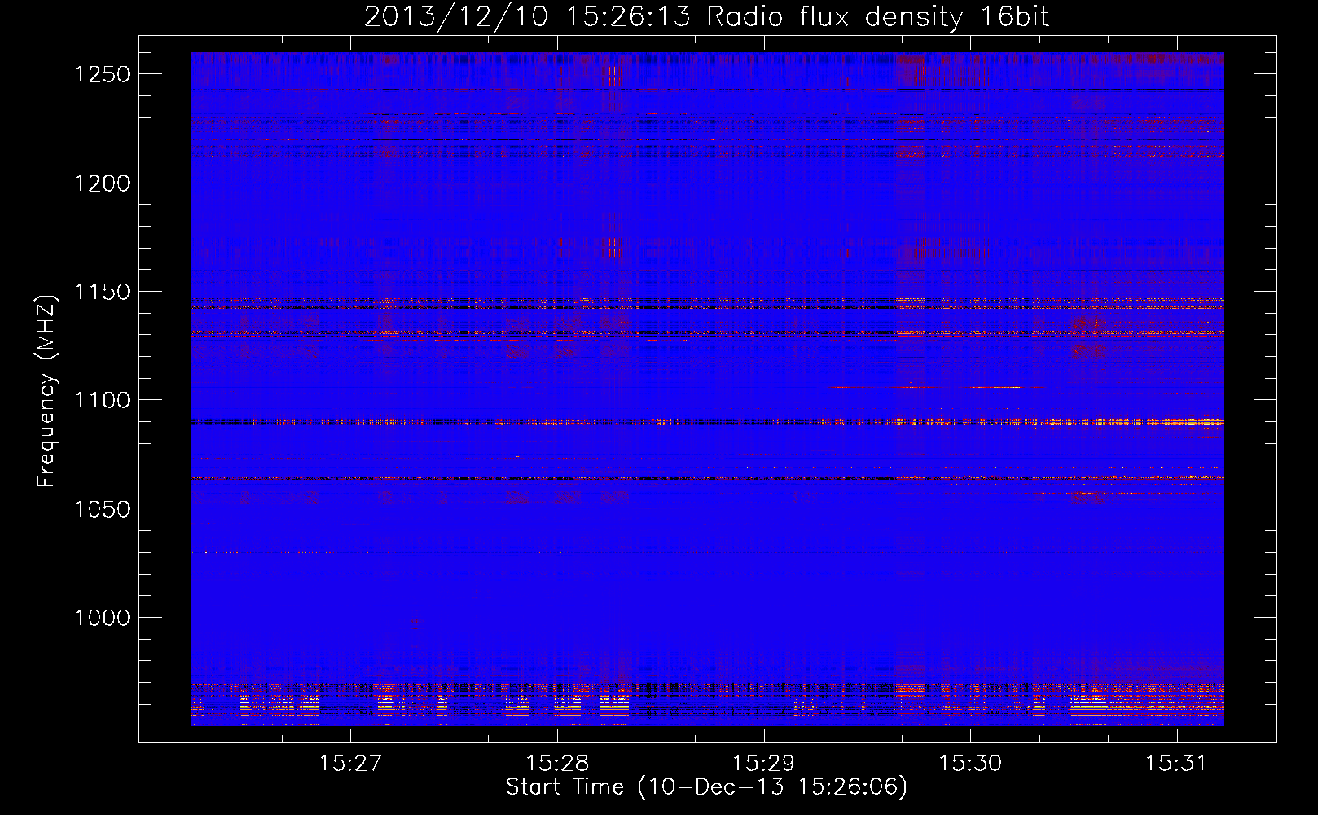Click the 1200 frequency tick label

tap(103, 183)
